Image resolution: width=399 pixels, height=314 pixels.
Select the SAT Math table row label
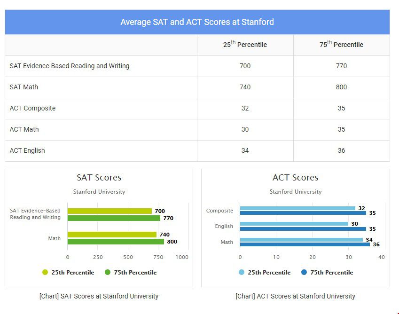[x=23, y=87]
